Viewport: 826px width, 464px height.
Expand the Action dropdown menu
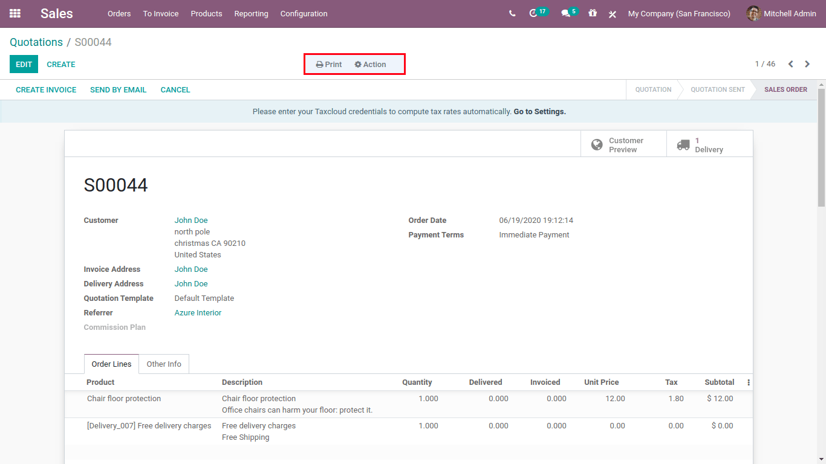click(x=370, y=65)
